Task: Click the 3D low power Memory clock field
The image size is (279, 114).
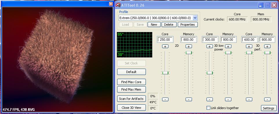Action: 228,40
